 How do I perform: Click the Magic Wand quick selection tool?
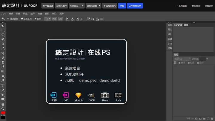pos(3,39)
